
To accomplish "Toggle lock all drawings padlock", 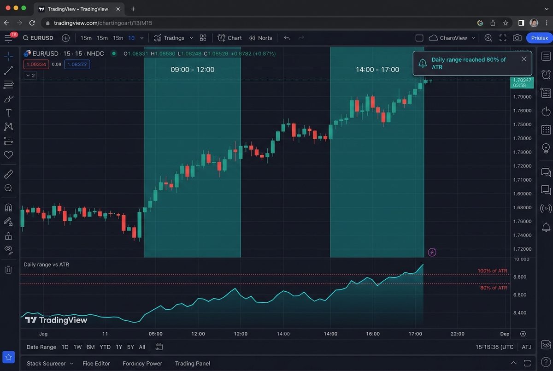I will point(8,236).
